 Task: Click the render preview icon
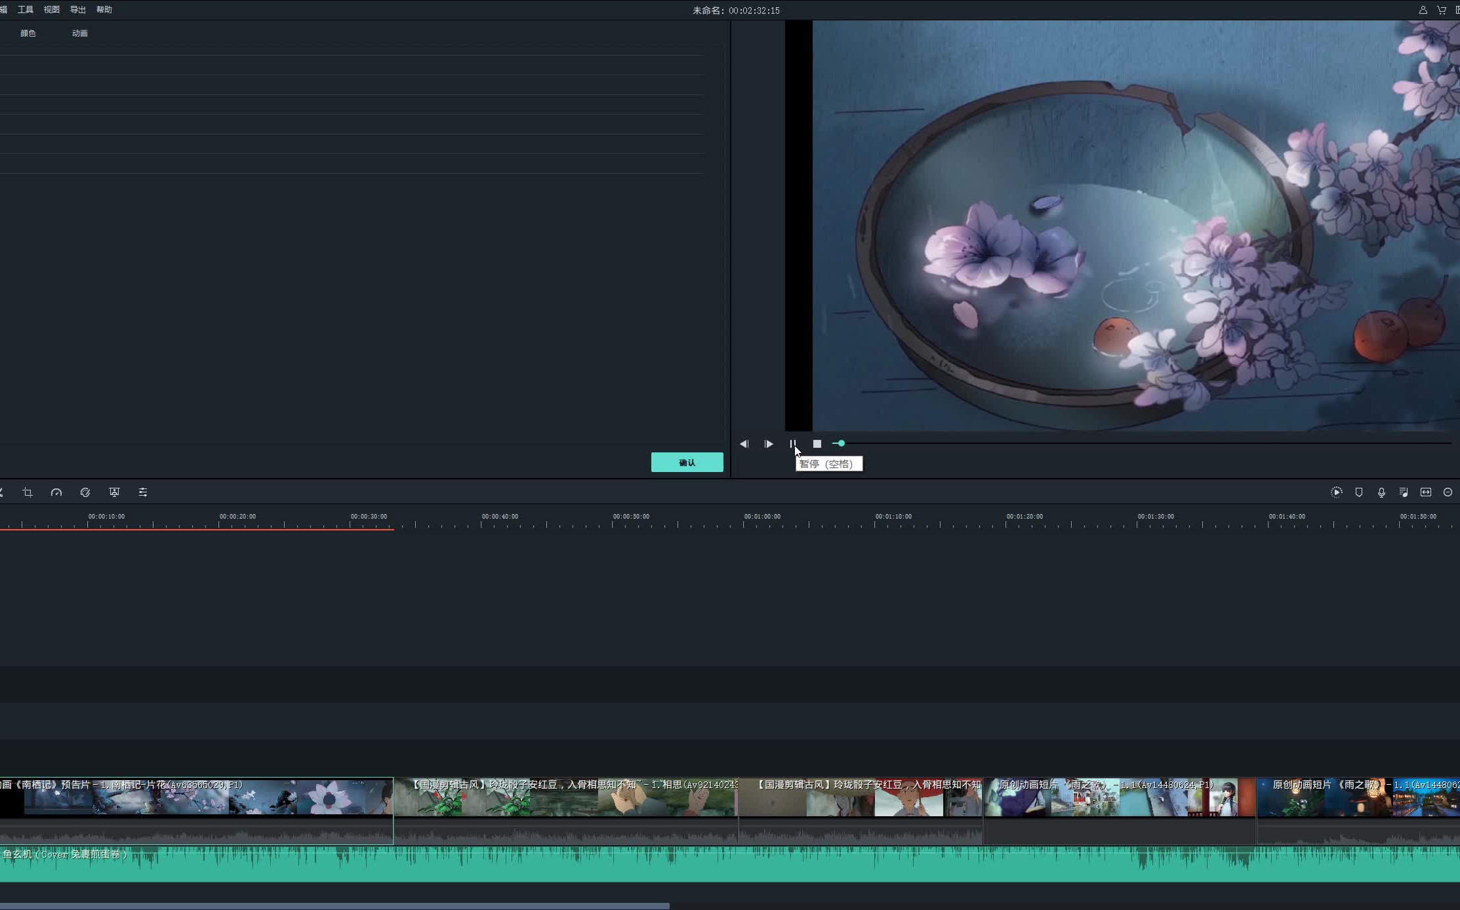pyautogui.click(x=1336, y=492)
